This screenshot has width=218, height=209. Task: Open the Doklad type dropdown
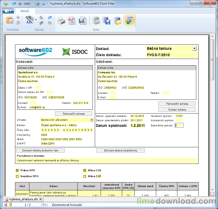[x=194, y=48]
